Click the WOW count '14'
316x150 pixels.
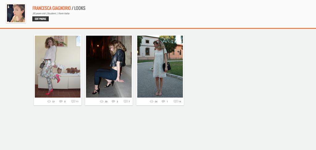click(180, 102)
